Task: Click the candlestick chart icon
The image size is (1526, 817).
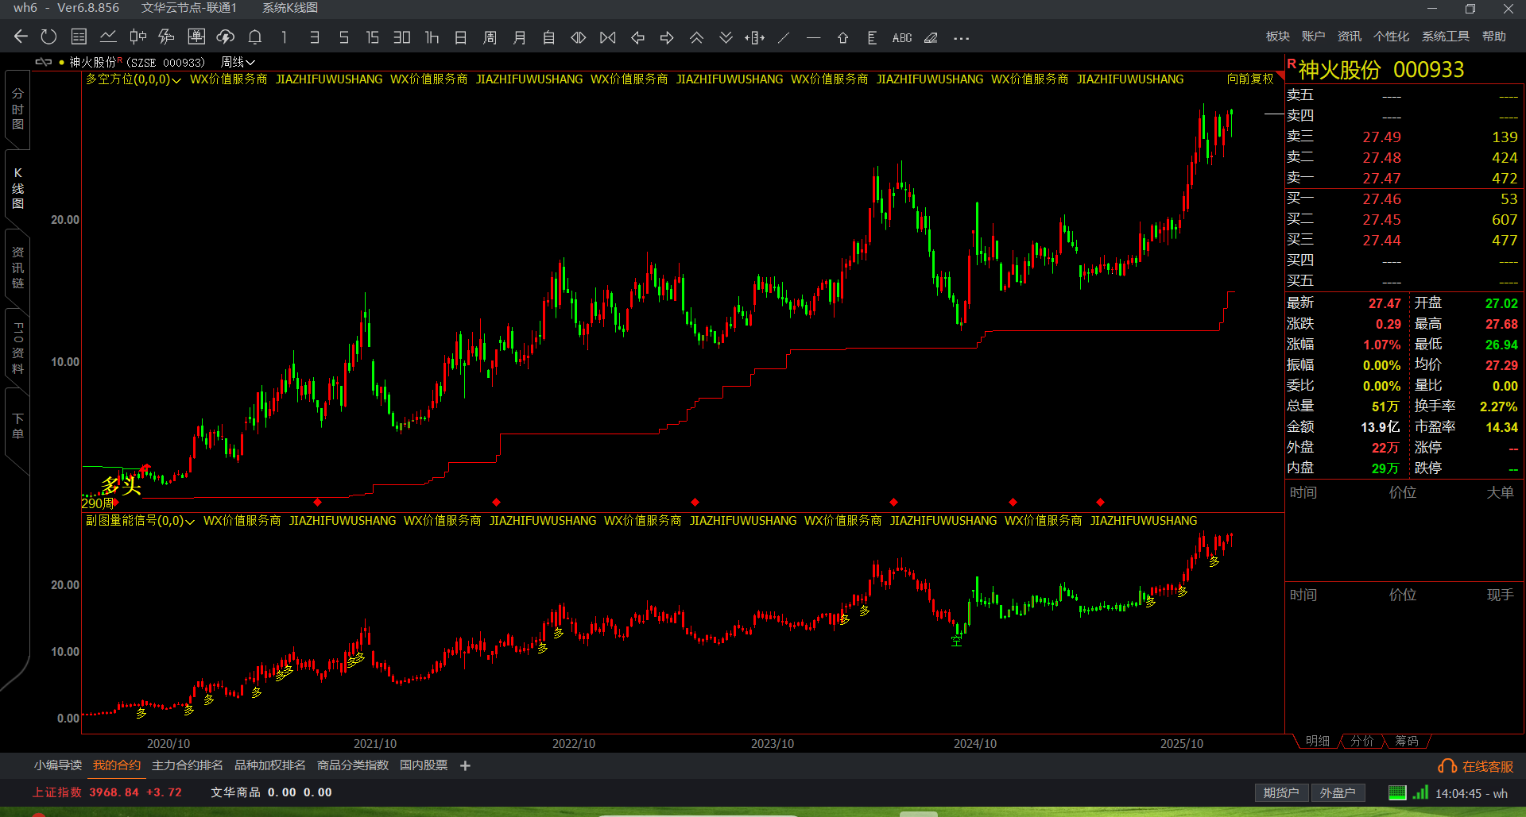Action: click(137, 37)
